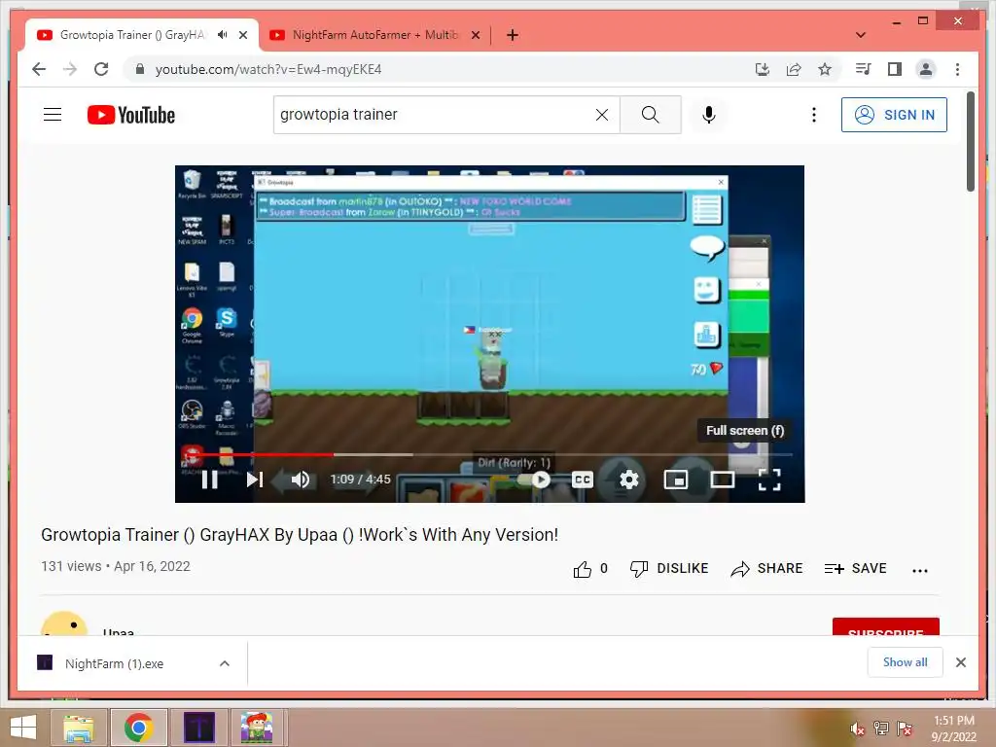Click SAVE to add to playlist
This screenshot has height=747, width=996.
coord(855,568)
